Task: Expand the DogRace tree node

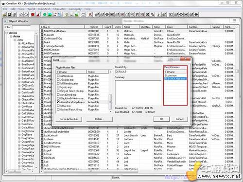Action: [x=19, y=135]
